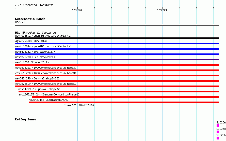
Task: Click the 103398k ruler label
Action: coord(162,10)
